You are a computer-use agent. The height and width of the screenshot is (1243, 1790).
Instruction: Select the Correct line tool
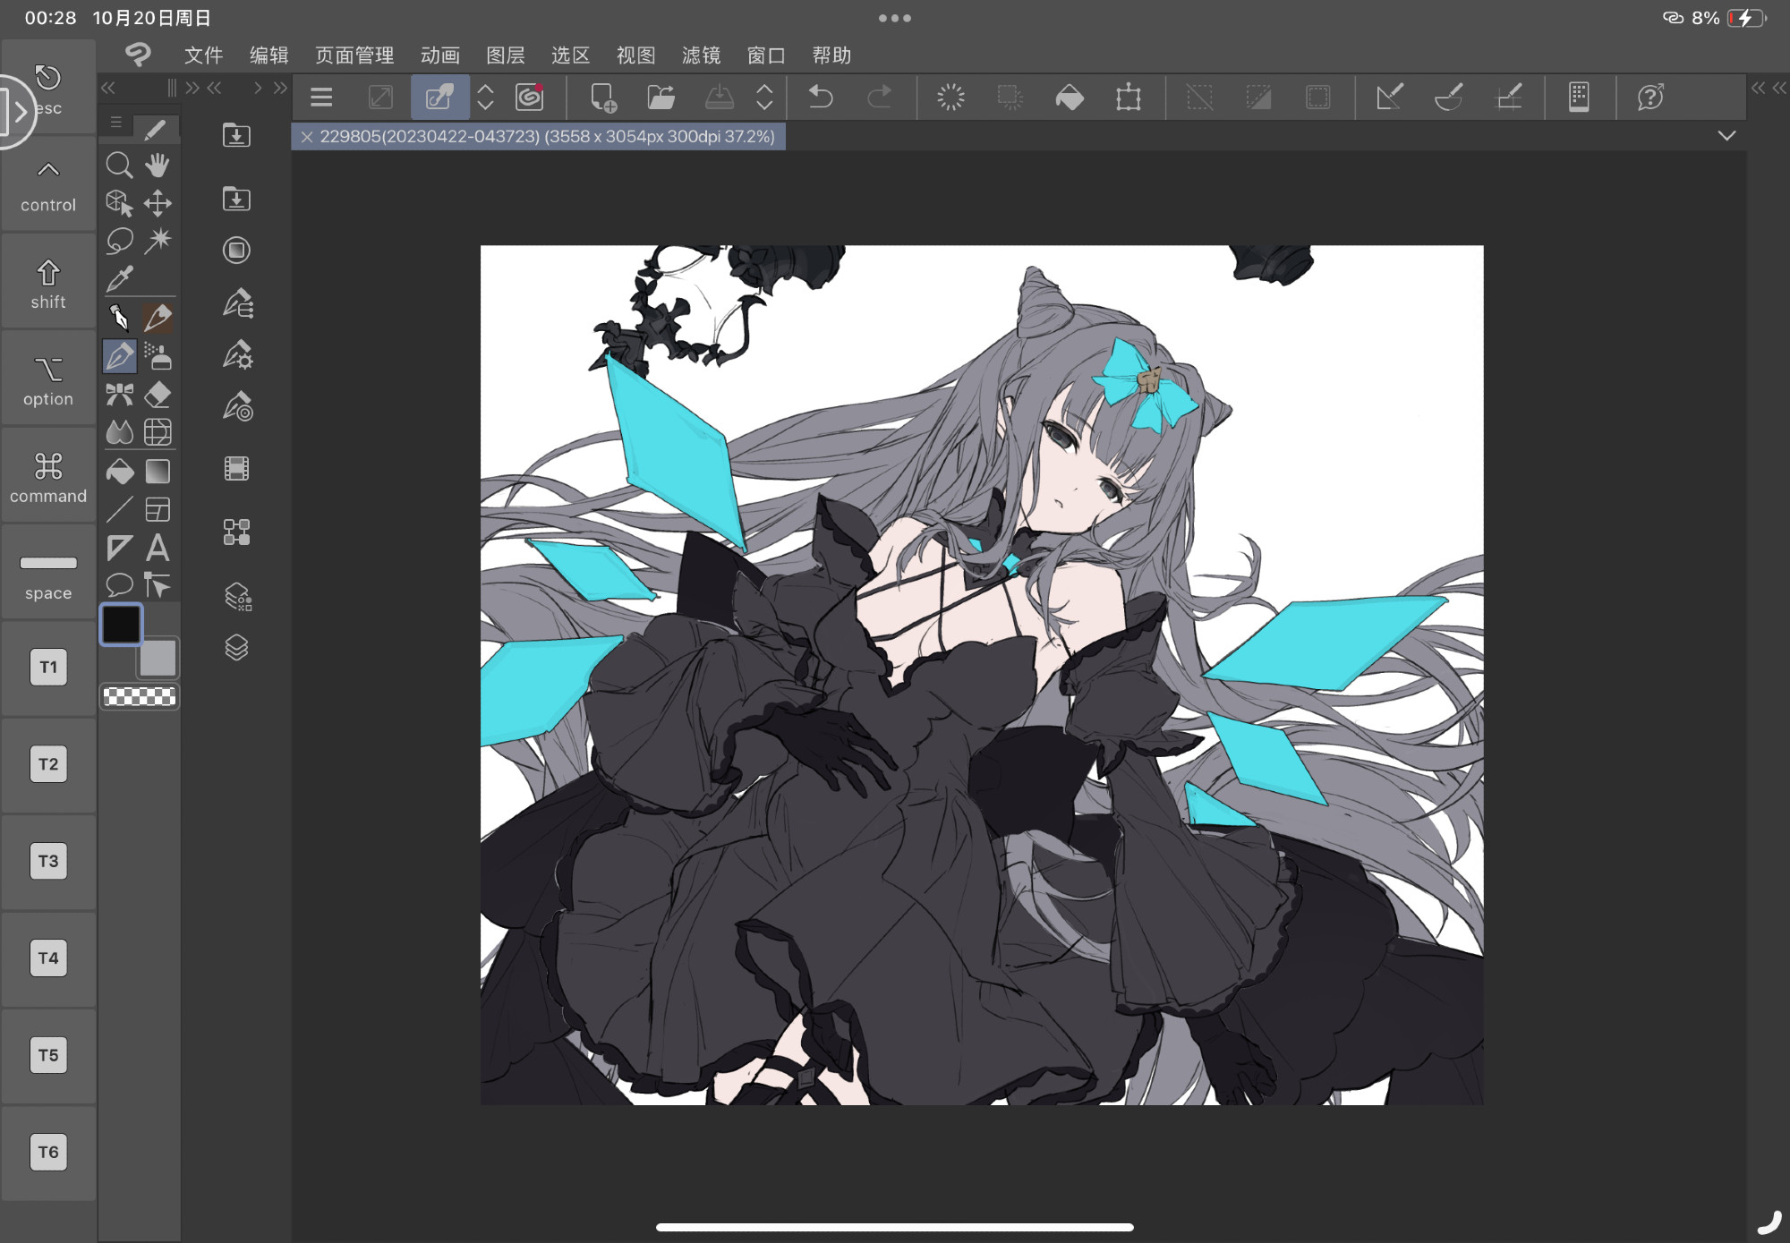tap(158, 585)
